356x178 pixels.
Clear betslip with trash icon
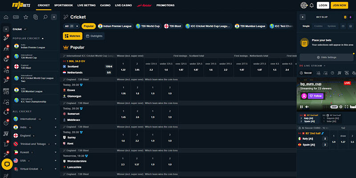click(350, 26)
